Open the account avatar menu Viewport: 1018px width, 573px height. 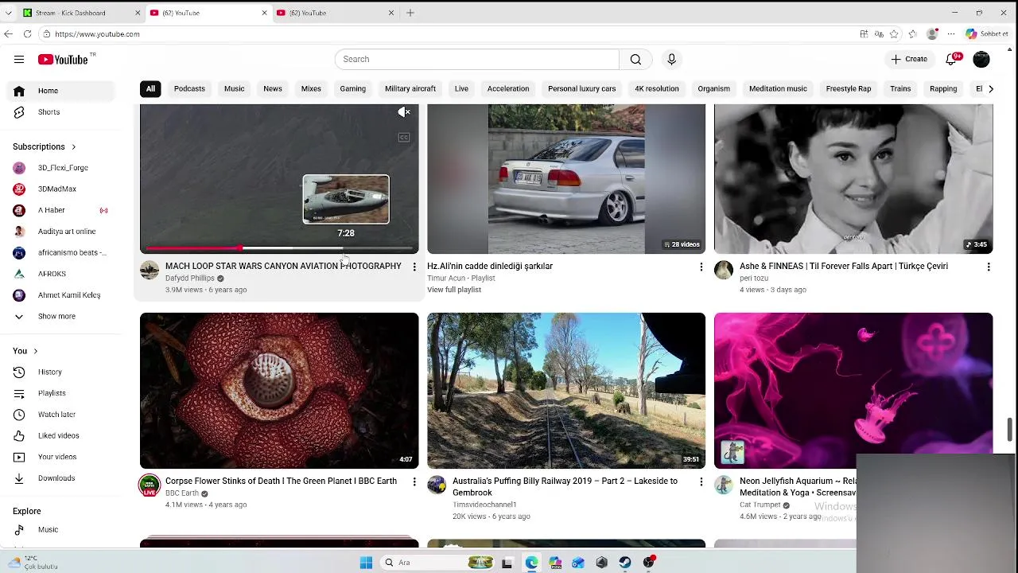[x=981, y=59]
